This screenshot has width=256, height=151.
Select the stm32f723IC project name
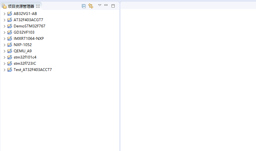(25, 63)
